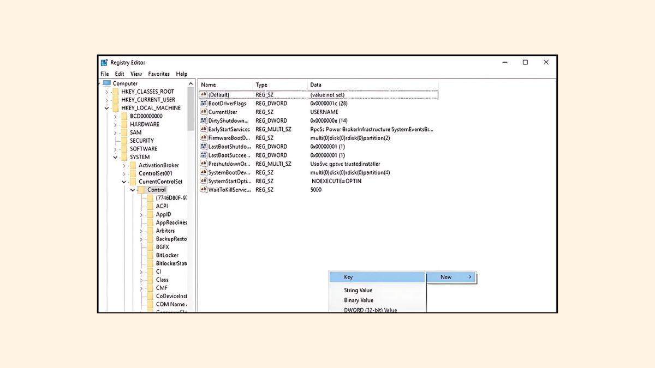The width and height of the screenshot is (655, 368).
Task: Collapse the SYSTEM tree node
Action: tap(115, 157)
